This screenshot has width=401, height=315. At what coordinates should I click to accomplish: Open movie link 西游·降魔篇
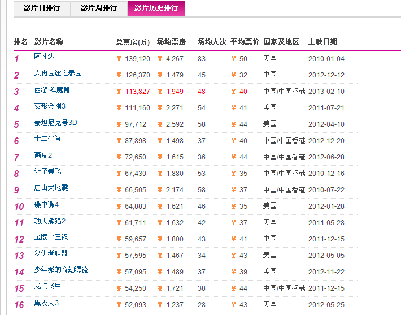[x=52, y=89]
